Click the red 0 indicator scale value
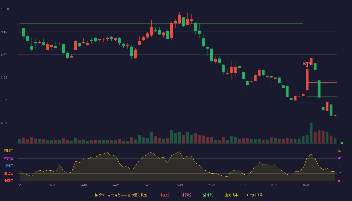The height and width of the screenshot is (201, 352). 339,181
